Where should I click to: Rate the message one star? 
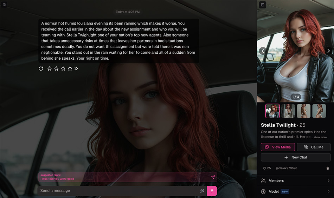pos(50,68)
